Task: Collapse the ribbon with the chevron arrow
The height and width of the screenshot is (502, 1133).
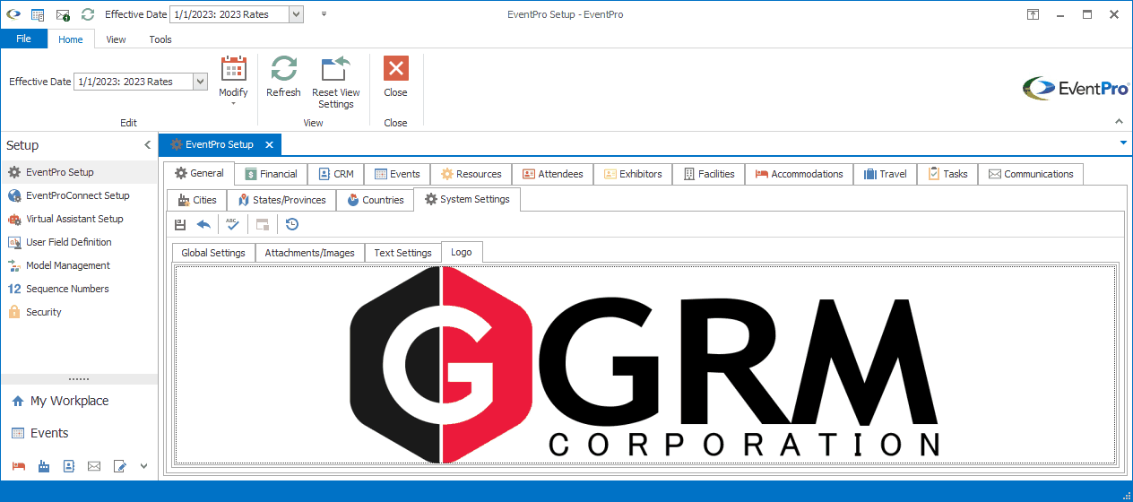Action: (x=1119, y=121)
